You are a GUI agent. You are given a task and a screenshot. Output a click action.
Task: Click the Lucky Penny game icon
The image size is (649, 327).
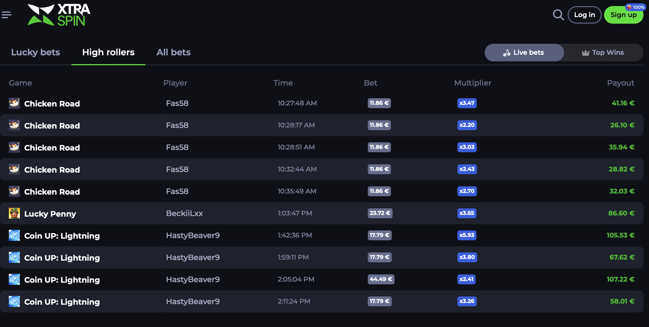(14, 213)
